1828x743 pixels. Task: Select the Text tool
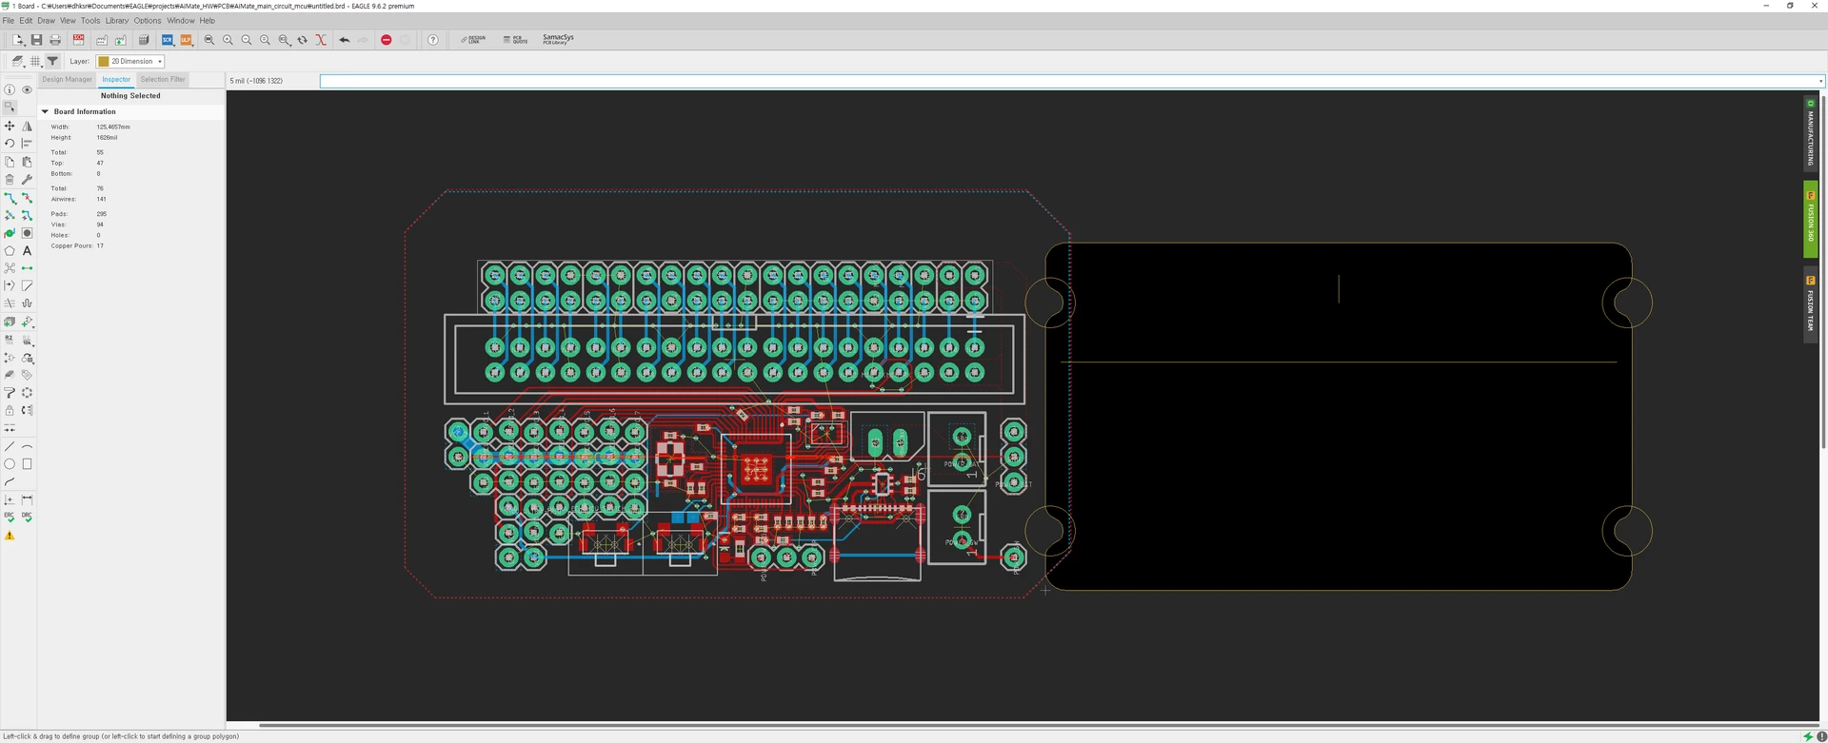[x=27, y=251]
